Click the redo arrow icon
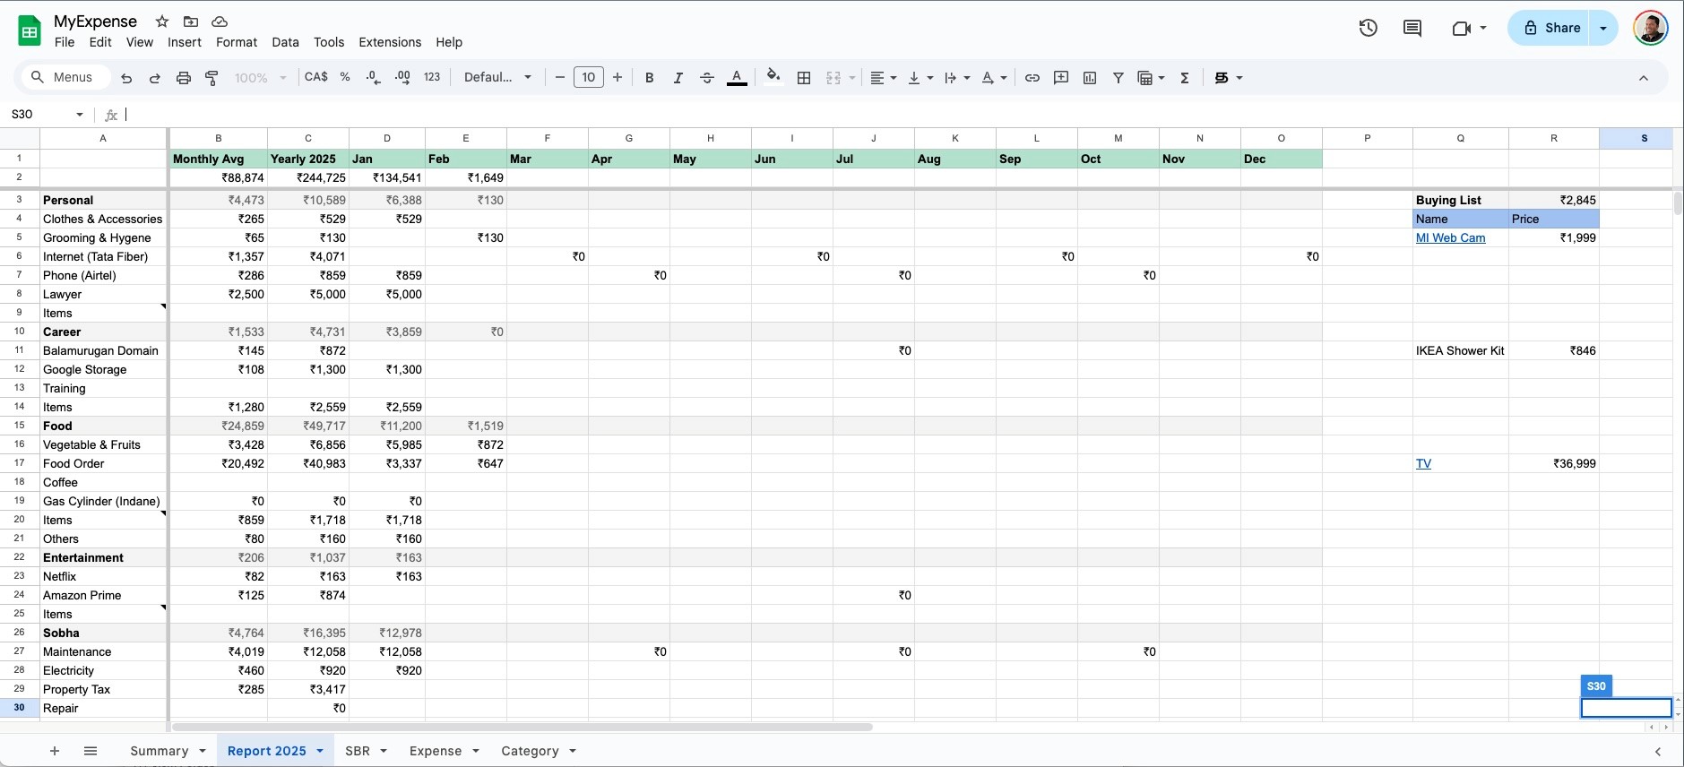Viewport: 1684px width, 767px height. click(154, 78)
